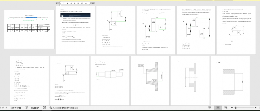
Task: Open the Russian language setting
Action: [x=35, y=108]
